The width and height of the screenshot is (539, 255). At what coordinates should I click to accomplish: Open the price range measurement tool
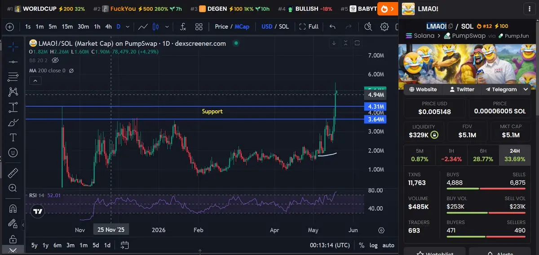13,107
